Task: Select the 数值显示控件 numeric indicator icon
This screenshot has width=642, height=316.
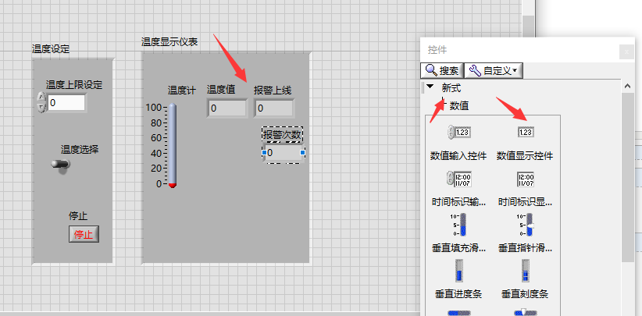Action: pos(526,132)
